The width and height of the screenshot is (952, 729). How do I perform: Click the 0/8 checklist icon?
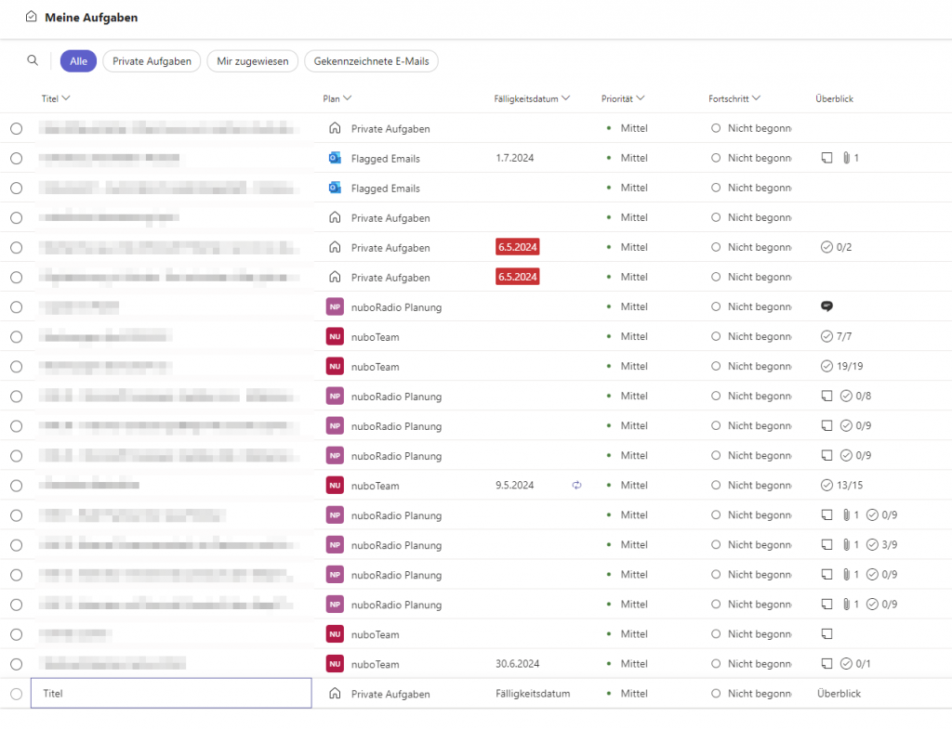(x=846, y=396)
